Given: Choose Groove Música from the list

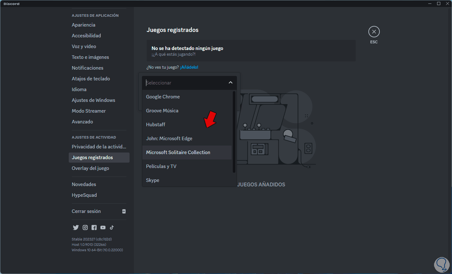Looking at the screenshot, I should tap(187, 111).
